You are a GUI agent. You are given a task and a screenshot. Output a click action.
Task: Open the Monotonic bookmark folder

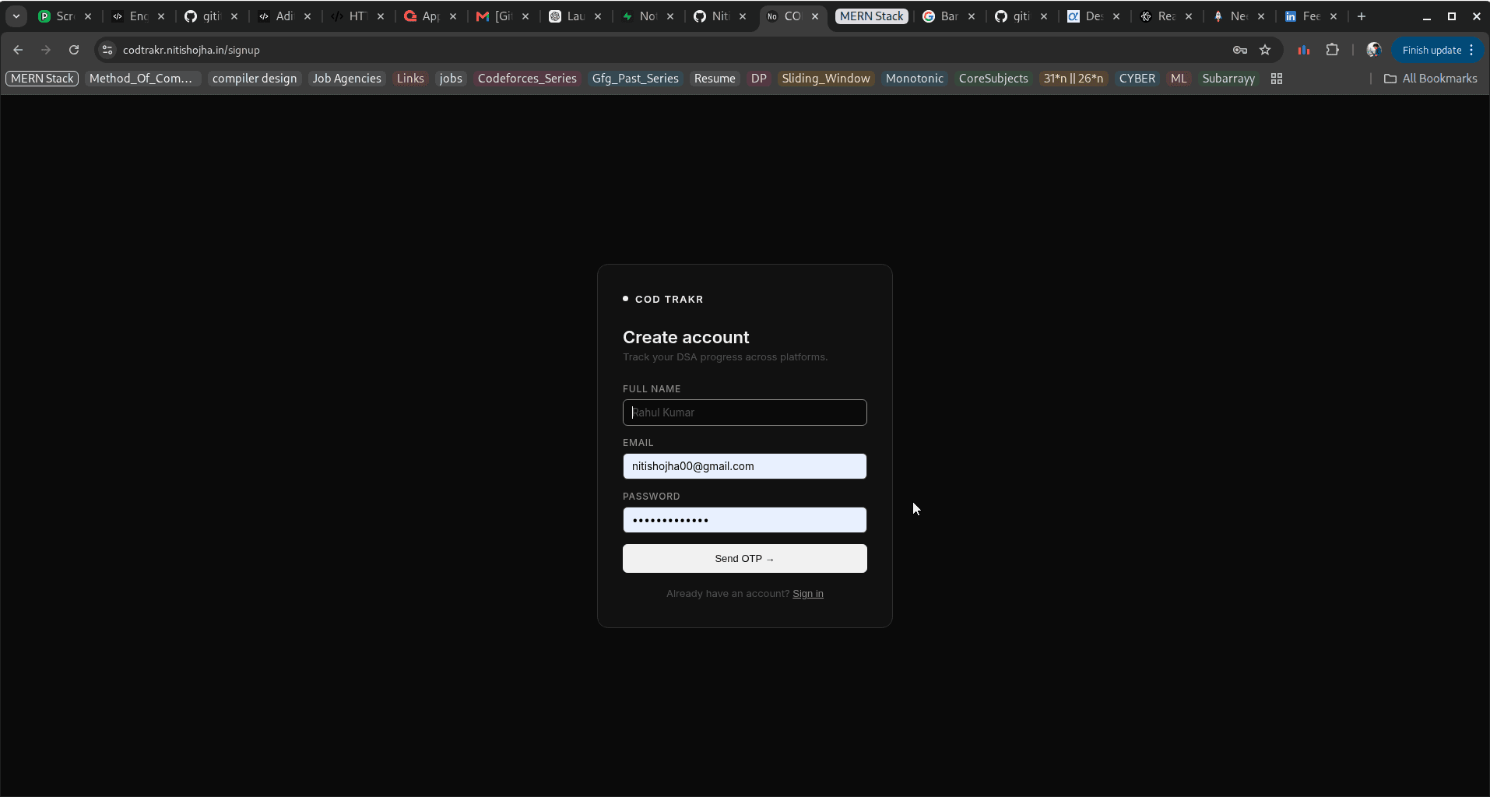tap(915, 79)
